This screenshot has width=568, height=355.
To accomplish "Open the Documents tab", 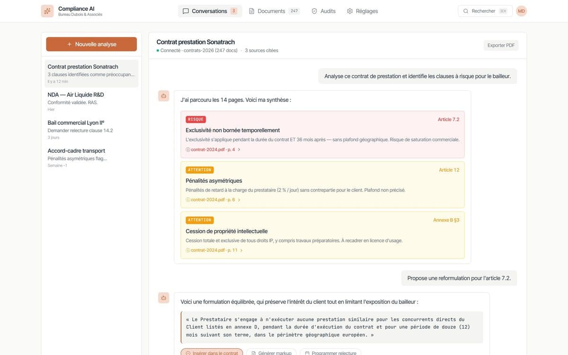I will pos(275,11).
